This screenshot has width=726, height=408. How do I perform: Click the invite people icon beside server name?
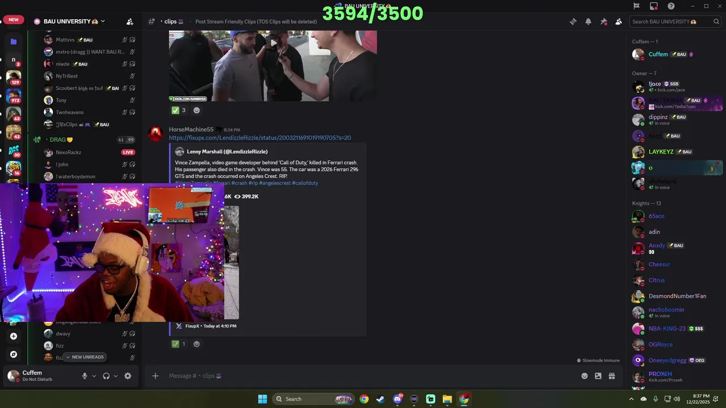pos(130,22)
